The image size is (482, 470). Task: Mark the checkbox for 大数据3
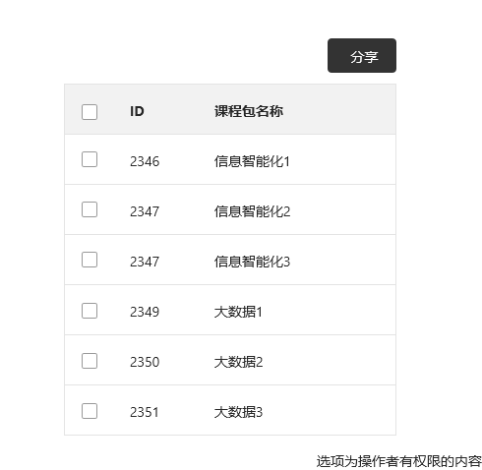(x=90, y=411)
